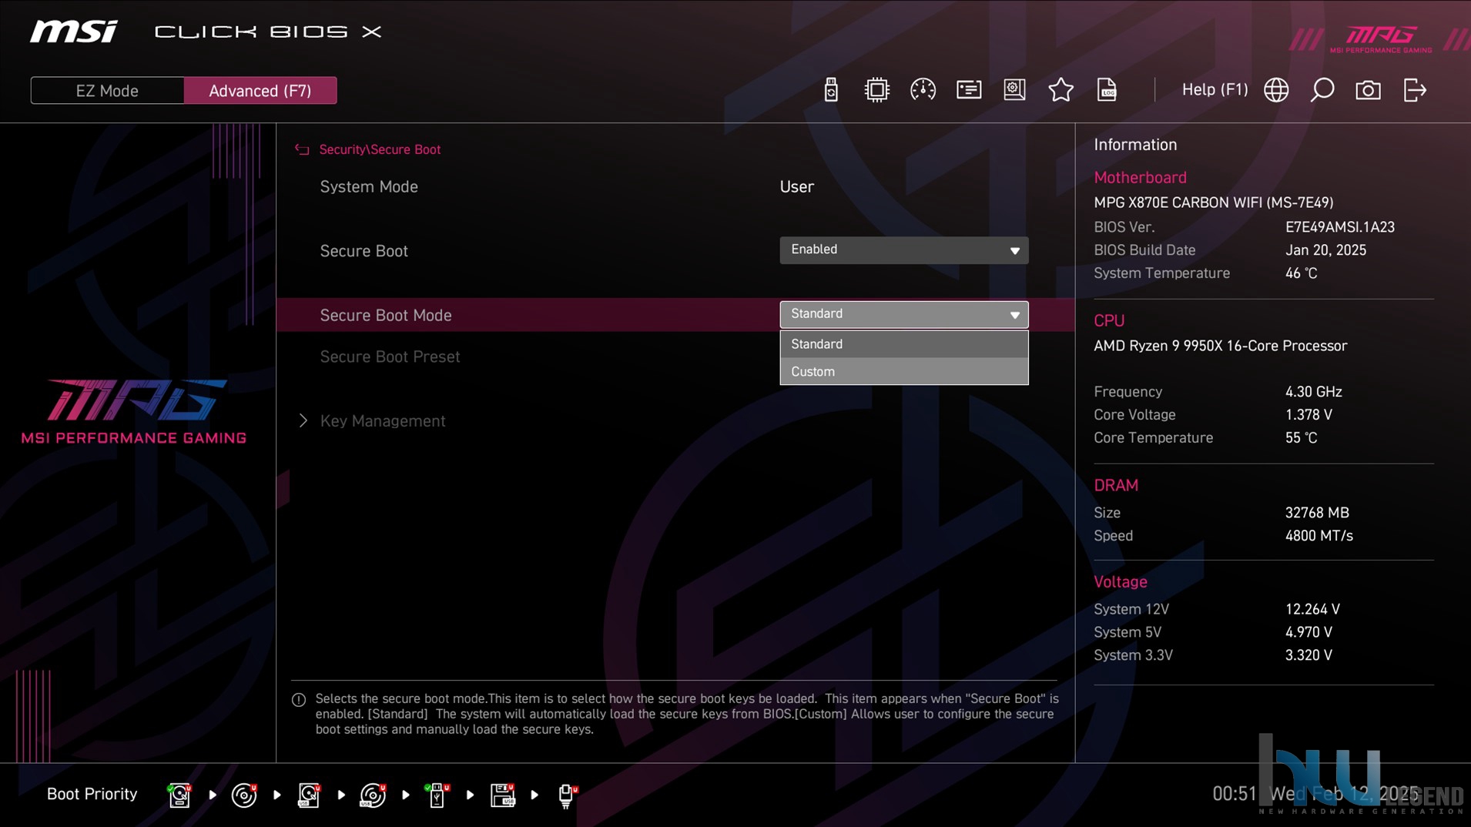
Task: Click the Secure Boot Preset label
Action: pos(390,357)
